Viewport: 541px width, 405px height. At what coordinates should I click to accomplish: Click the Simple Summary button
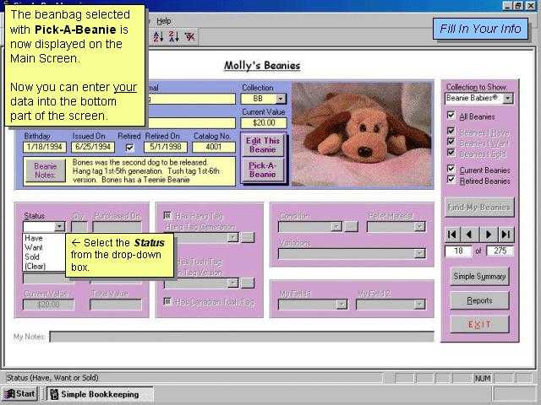tap(479, 276)
